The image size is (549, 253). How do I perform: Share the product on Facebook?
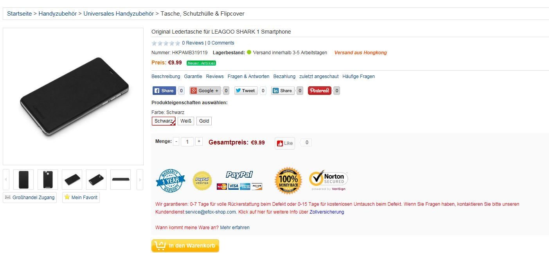pyautogui.click(x=164, y=91)
